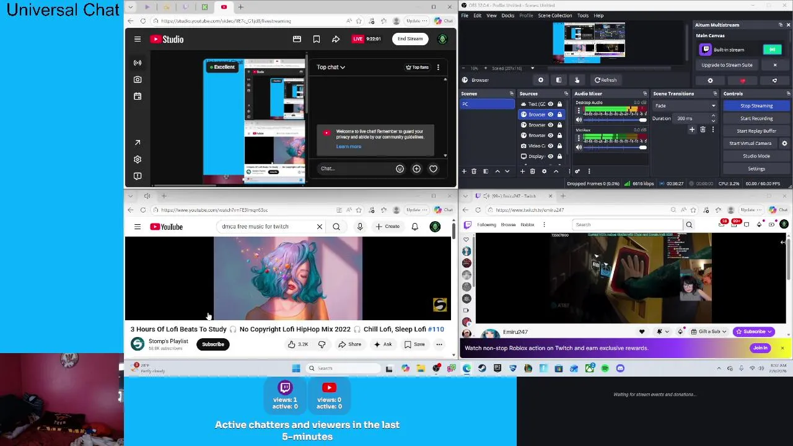Open YouTube notifications bell
Viewport: 793px width, 446px height.
[x=414, y=227]
